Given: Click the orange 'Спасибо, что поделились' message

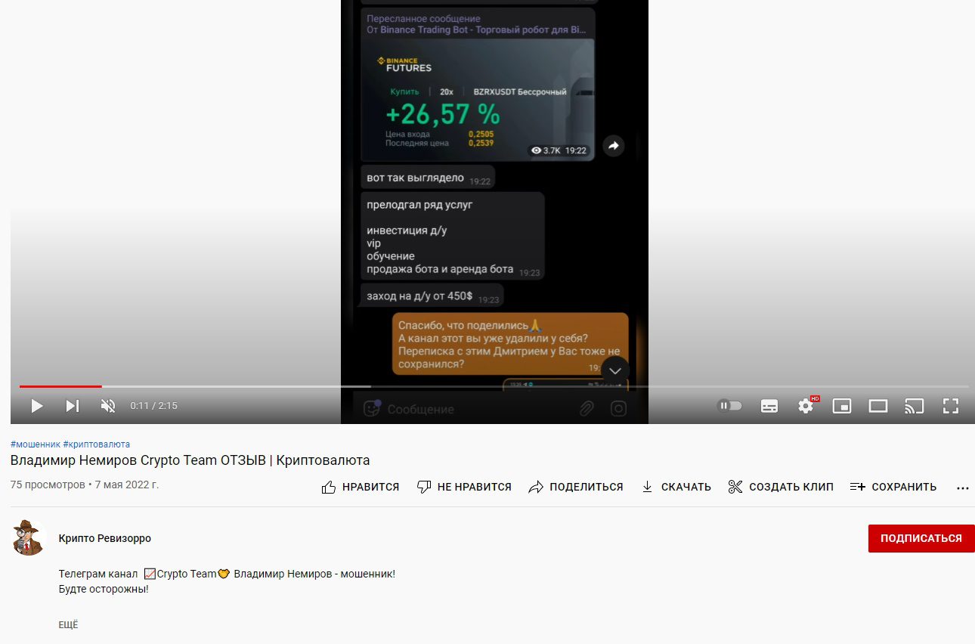Looking at the screenshot, I should (510, 345).
